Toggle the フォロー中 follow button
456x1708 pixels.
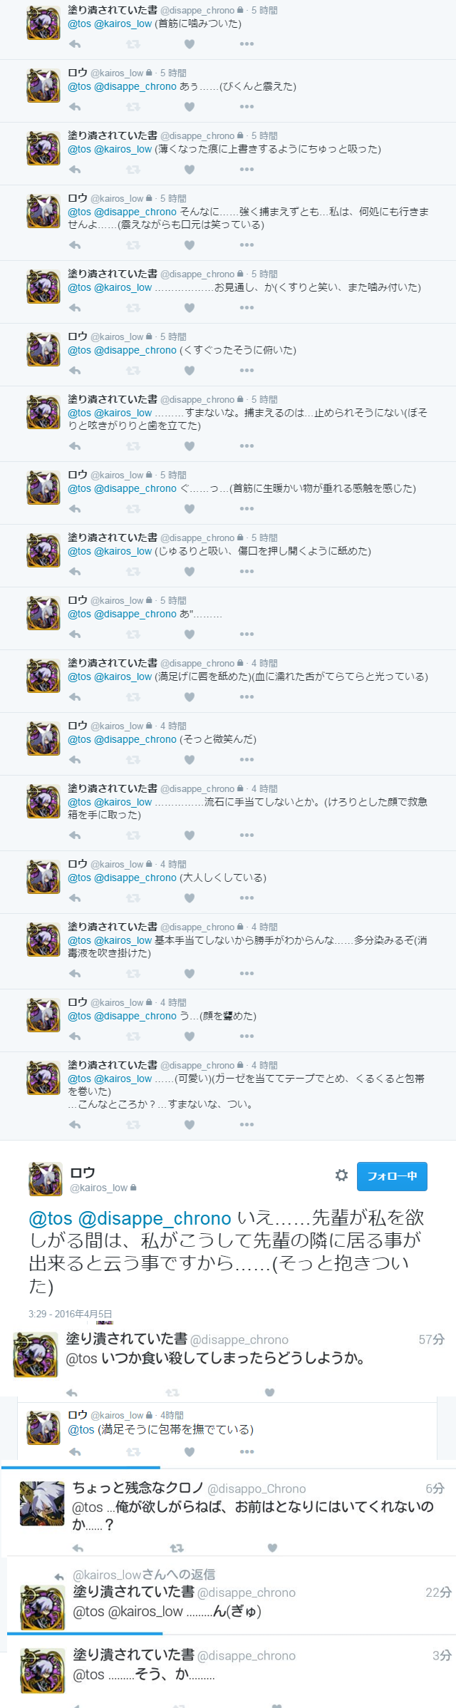(x=392, y=1176)
